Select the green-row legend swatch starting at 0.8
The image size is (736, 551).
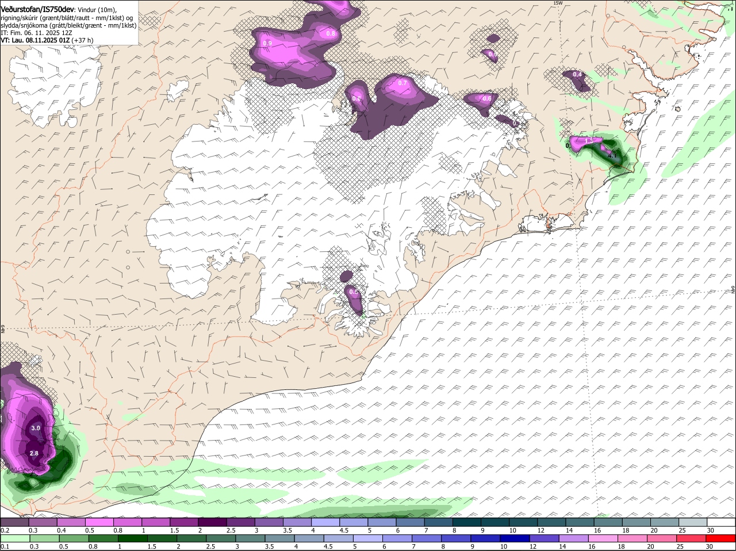pos(103,539)
